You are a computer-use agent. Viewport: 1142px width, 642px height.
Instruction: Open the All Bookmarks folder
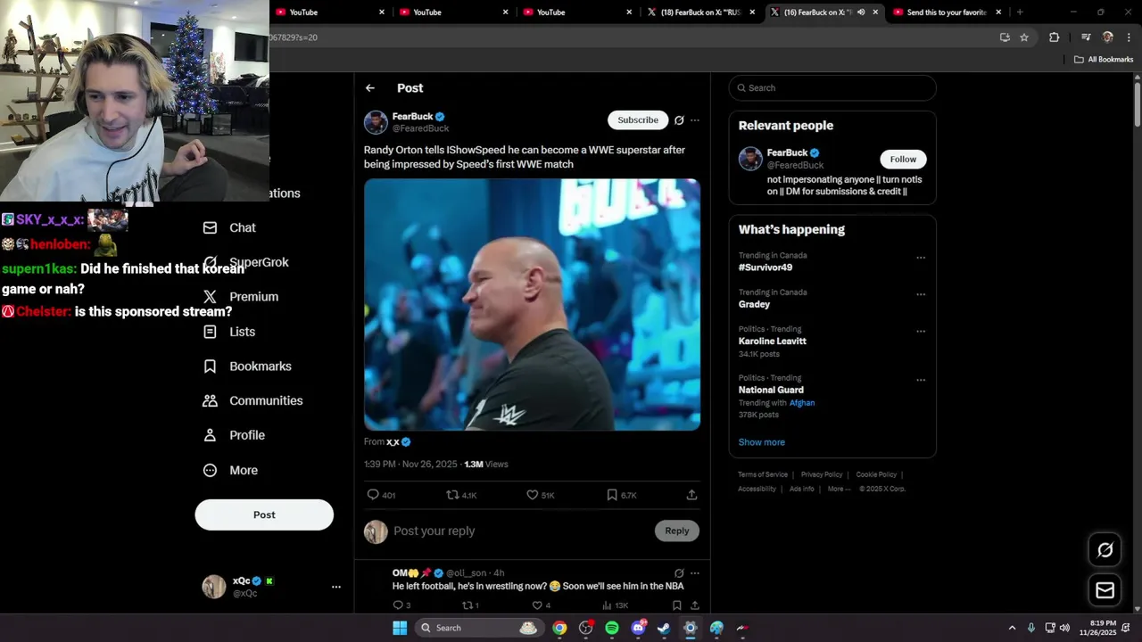coord(1104,60)
